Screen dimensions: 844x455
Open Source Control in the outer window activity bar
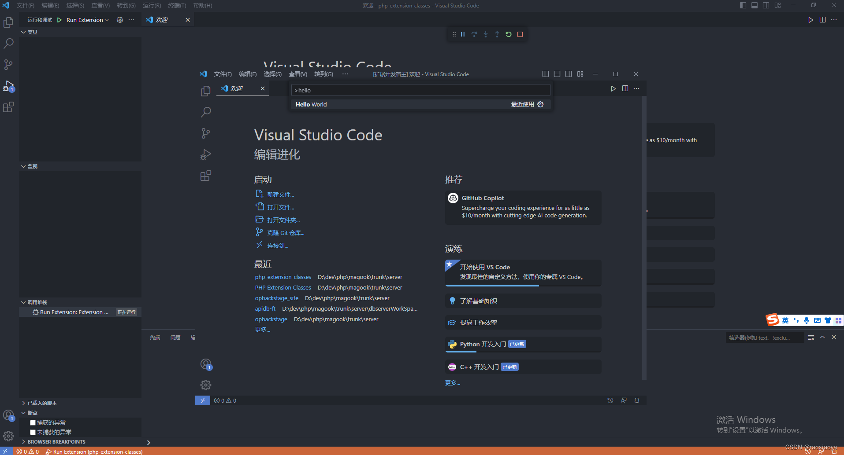(x=8, y=65)
